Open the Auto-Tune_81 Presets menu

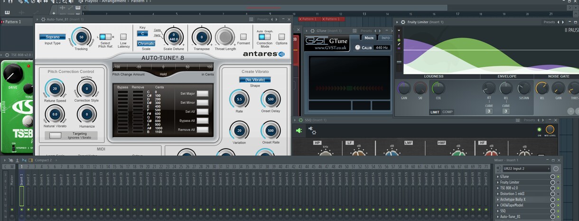click(262, 19)
